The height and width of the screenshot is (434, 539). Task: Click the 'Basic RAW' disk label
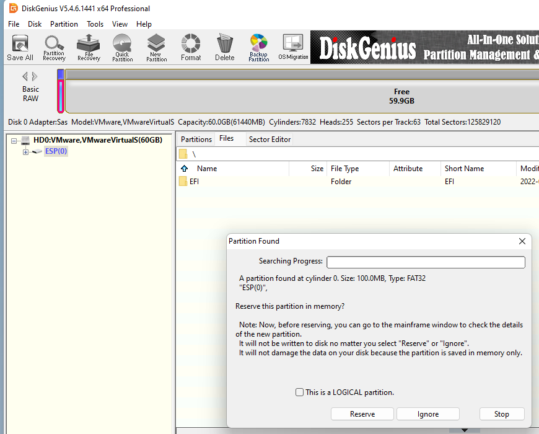click(x=30, y=94)
